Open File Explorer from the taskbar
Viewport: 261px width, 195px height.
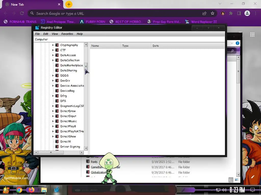44,190
